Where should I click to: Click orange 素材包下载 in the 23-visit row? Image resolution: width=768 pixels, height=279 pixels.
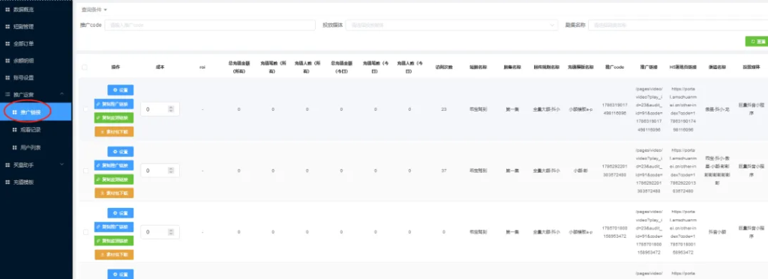tap(114, 132)
